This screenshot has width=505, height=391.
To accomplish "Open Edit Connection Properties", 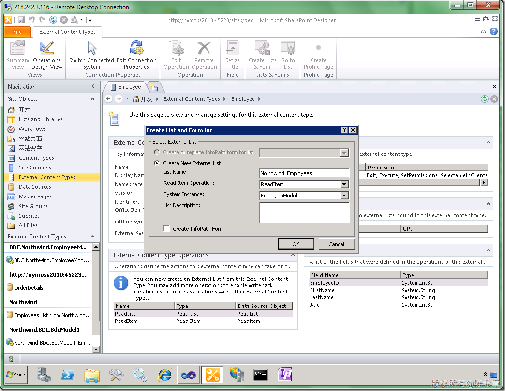I will [136, 55].
